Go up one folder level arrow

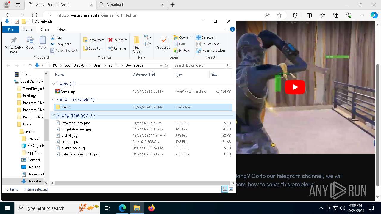tap(30, 65)
